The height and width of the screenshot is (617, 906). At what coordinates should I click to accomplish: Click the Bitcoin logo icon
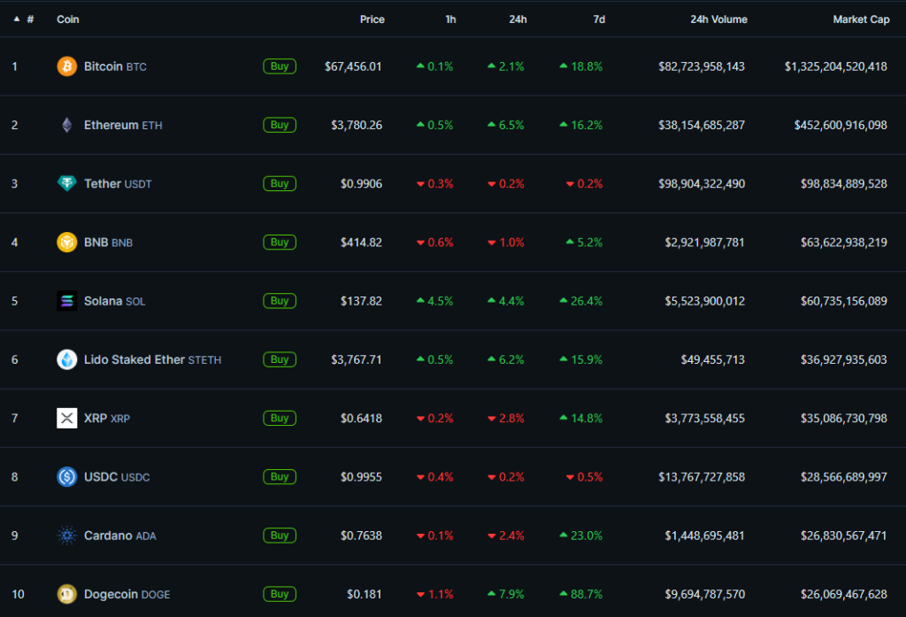[66, 66]
